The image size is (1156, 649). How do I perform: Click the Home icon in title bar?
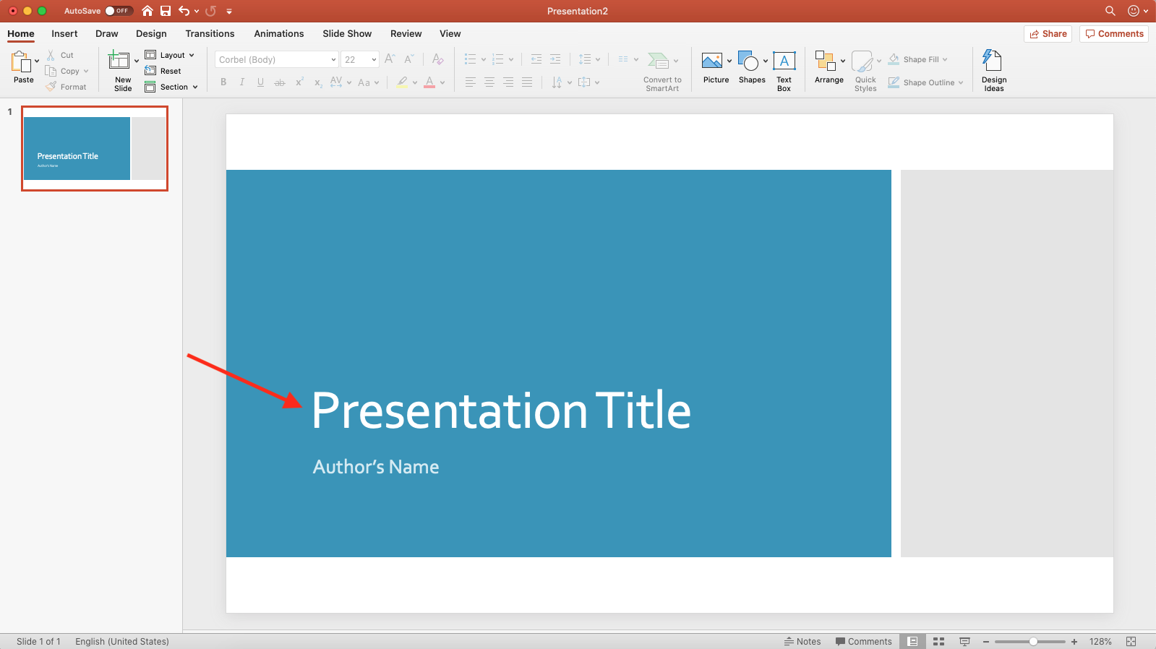click(x=147, y=11)
